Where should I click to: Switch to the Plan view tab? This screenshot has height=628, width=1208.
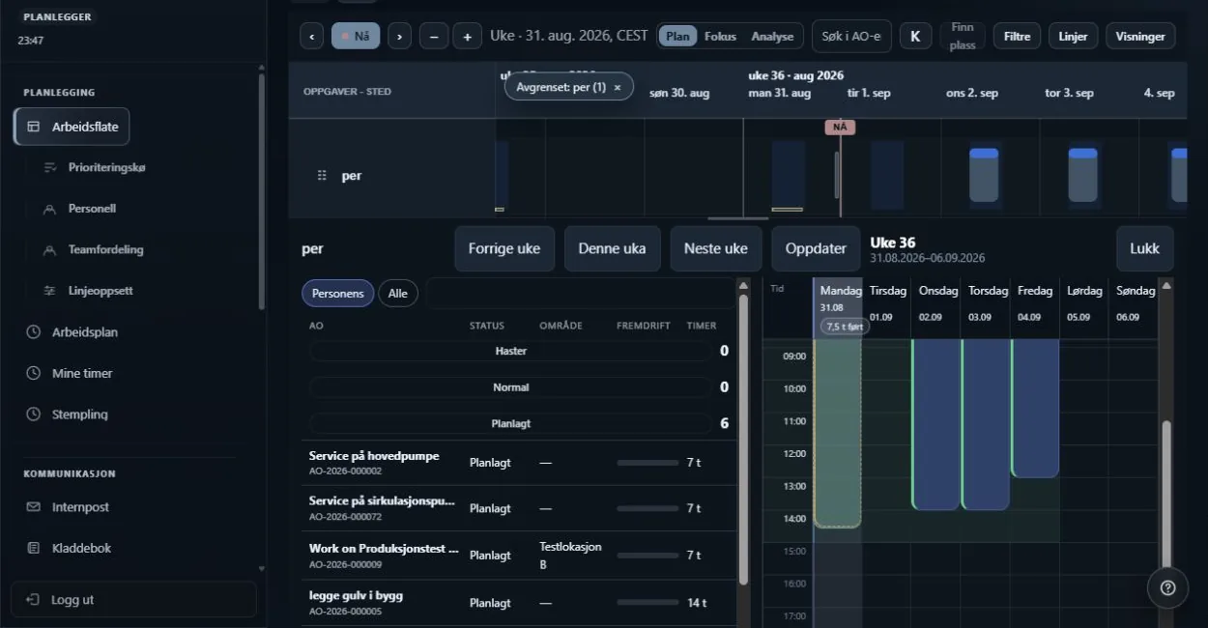[678, 37]
